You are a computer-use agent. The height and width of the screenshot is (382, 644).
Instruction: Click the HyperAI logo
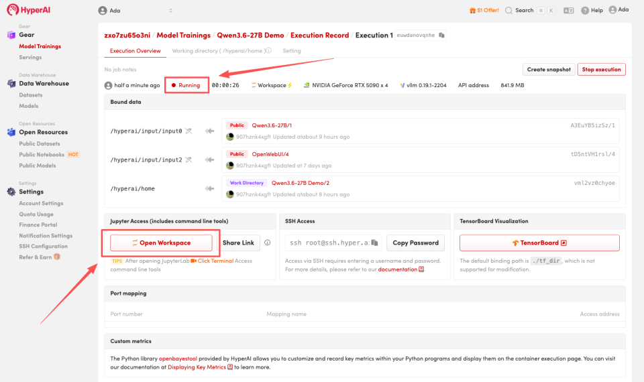click(28, 10)
